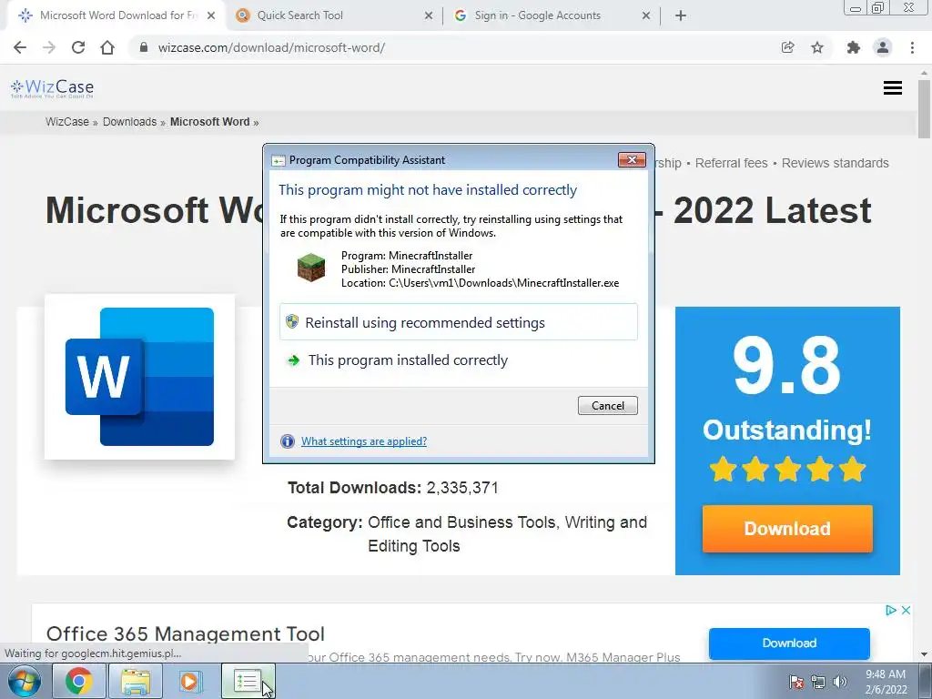
Task: Click the 9.8 rating score
Action: 787,366
